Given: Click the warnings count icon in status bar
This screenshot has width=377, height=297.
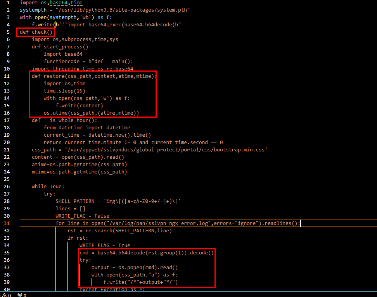Looking at the screenshot, I should 5,295.
